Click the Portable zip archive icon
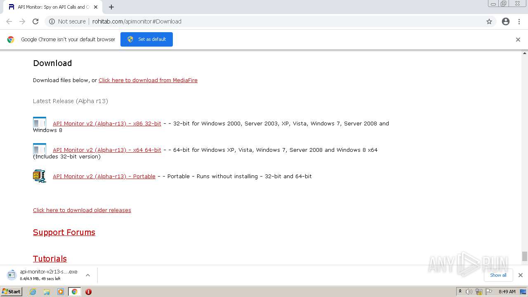 tap(40, 176)
